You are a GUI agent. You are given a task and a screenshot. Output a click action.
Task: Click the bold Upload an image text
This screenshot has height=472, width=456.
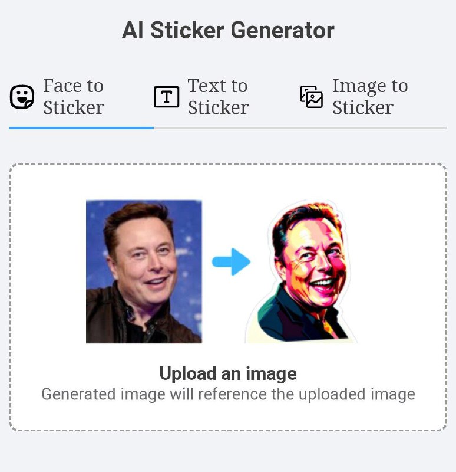click(228, 373)
